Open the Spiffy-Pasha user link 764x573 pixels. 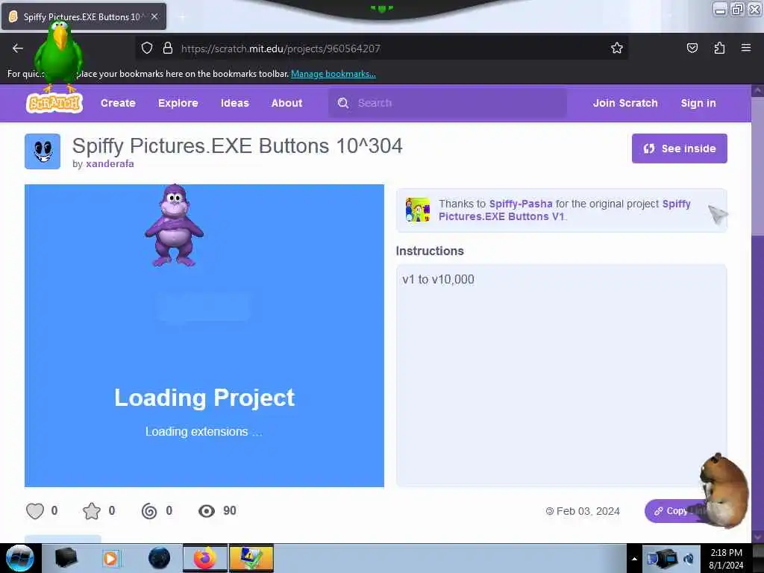pyautogui.click(x=520, y=204)
